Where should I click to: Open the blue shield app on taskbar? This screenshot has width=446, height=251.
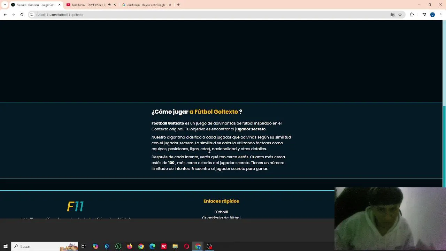point(107,246)
